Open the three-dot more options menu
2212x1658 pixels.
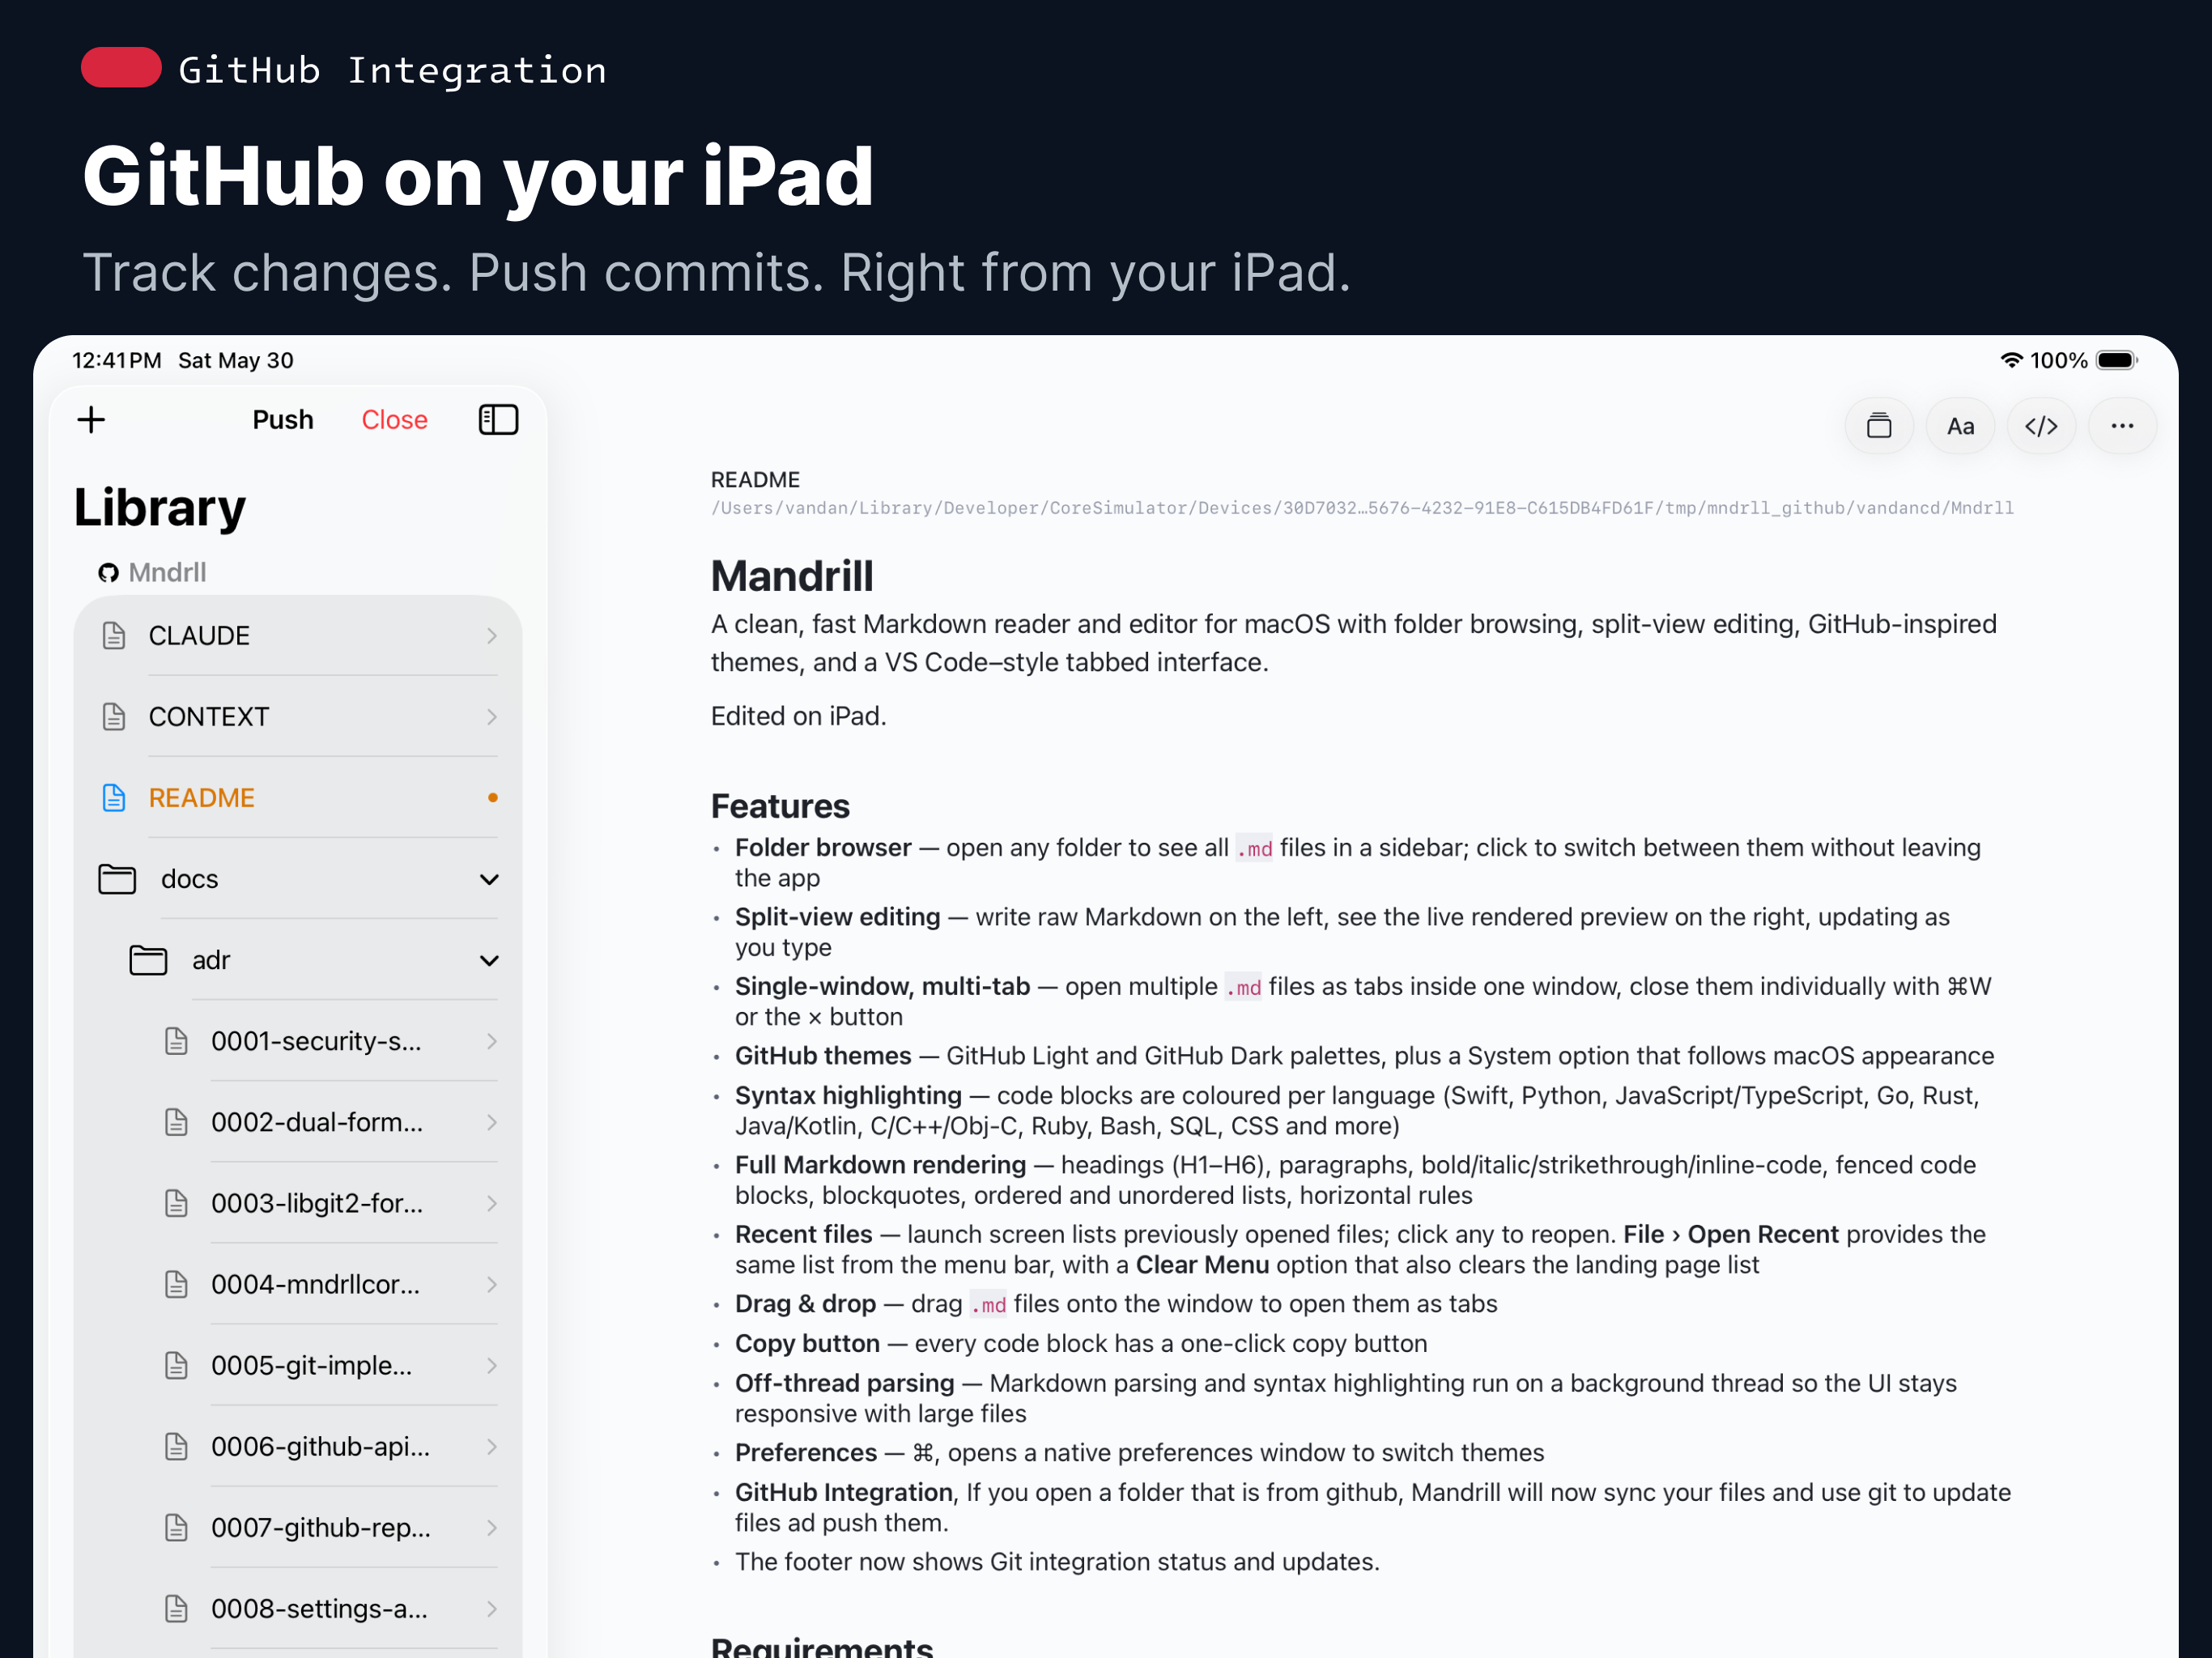2122,426
